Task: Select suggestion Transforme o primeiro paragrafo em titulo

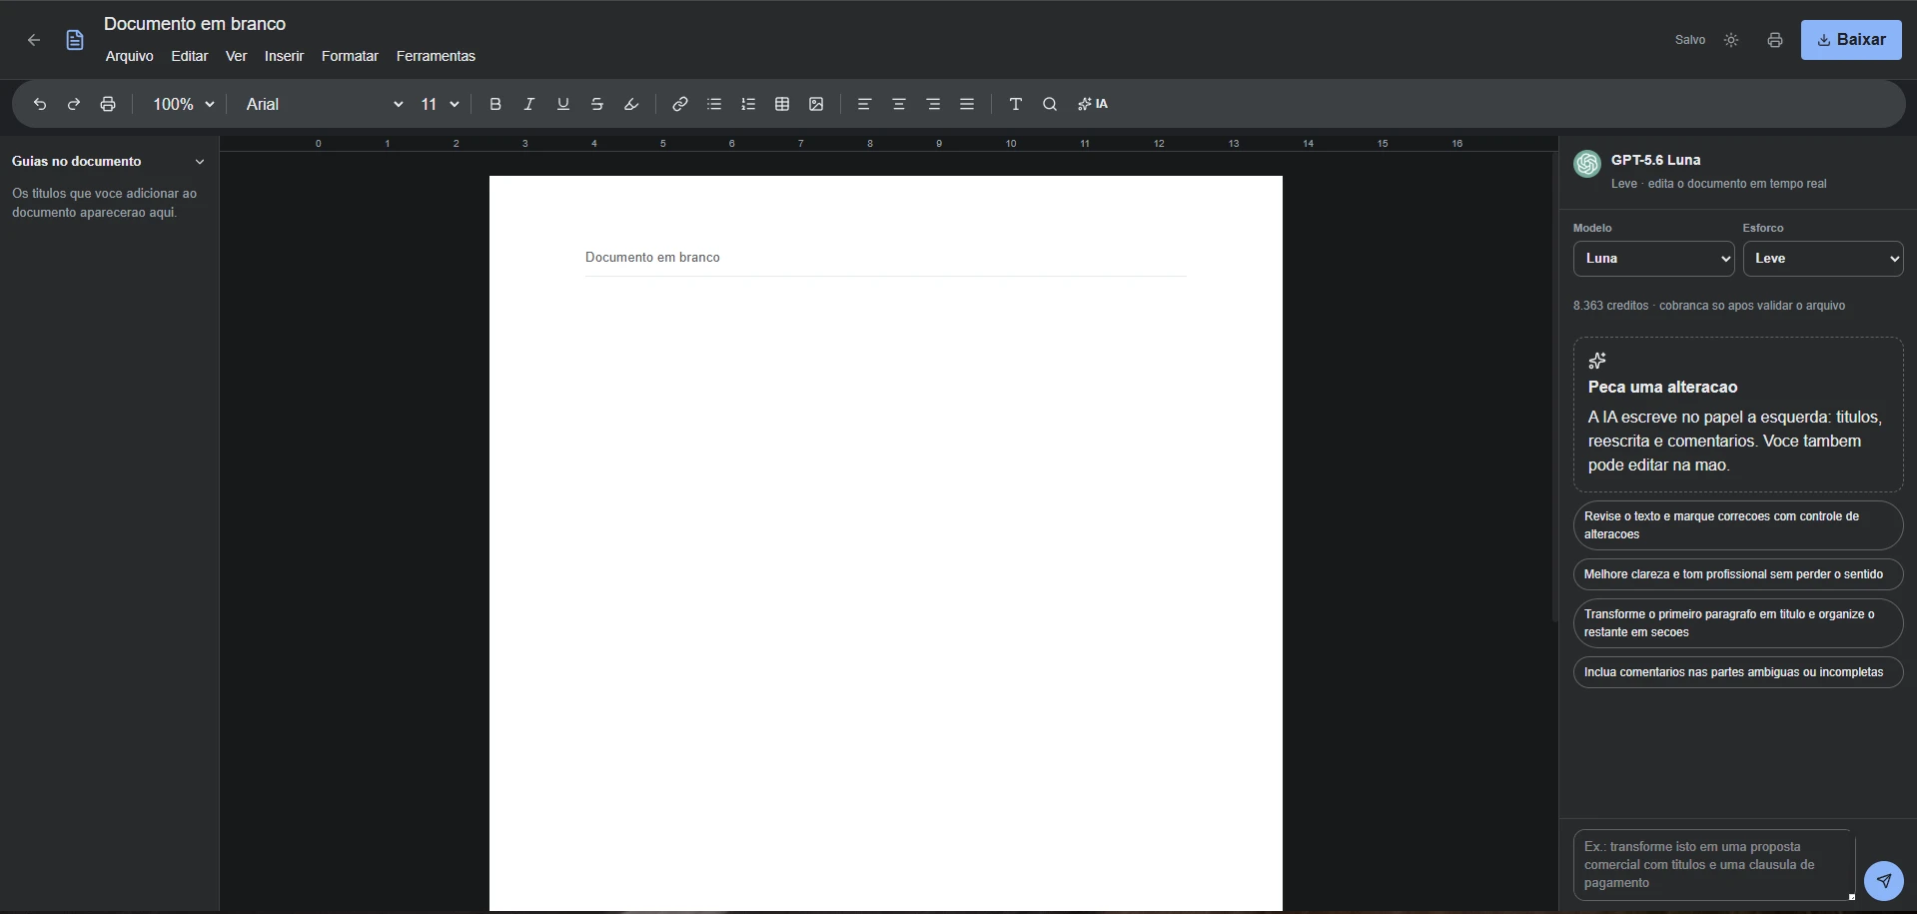Action: click(x=1738, y=623)
